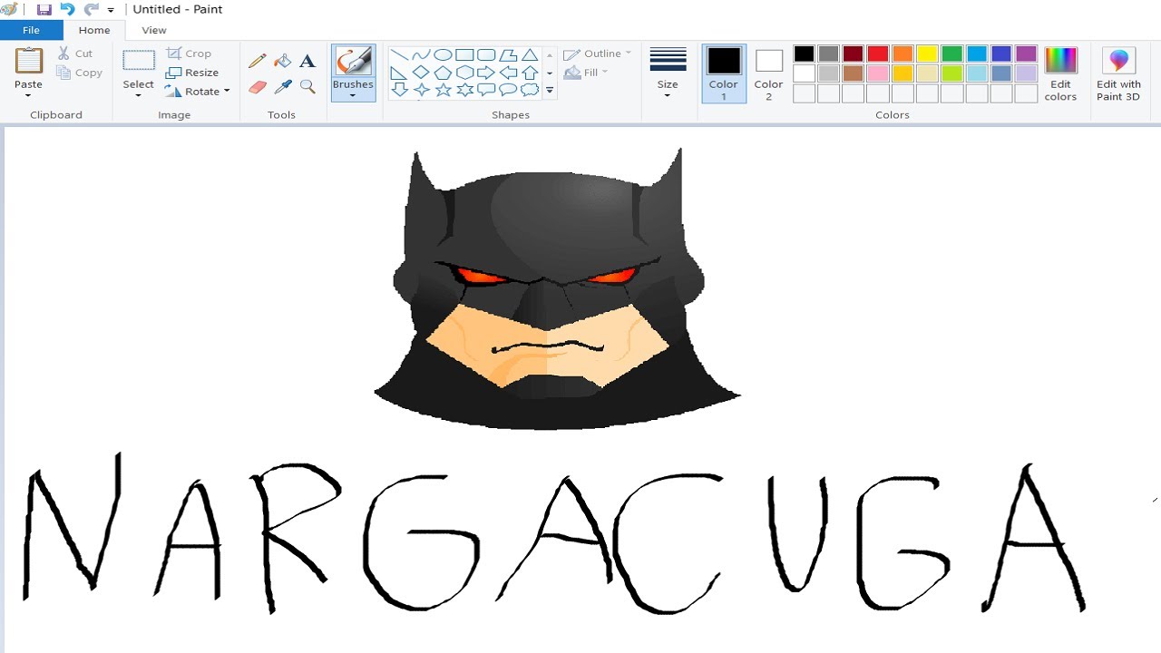Click the Crop button
The height and width of the screenshot is (653, 1161).
coord(190,54)
